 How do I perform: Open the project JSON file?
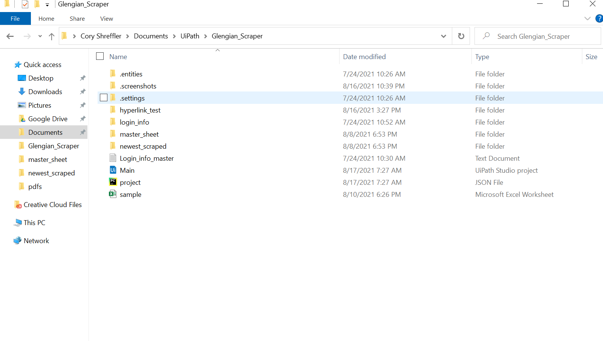click(130, 182)
